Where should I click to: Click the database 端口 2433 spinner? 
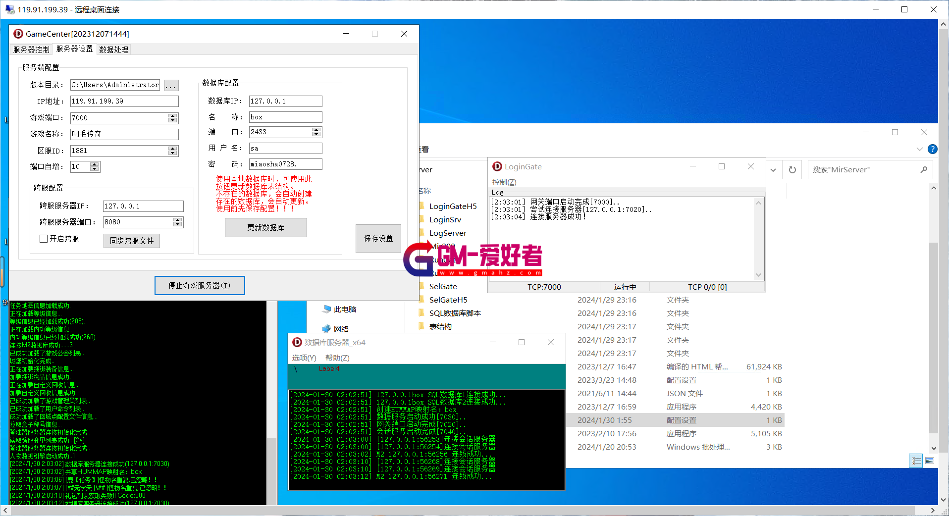[x=316, y=132]
